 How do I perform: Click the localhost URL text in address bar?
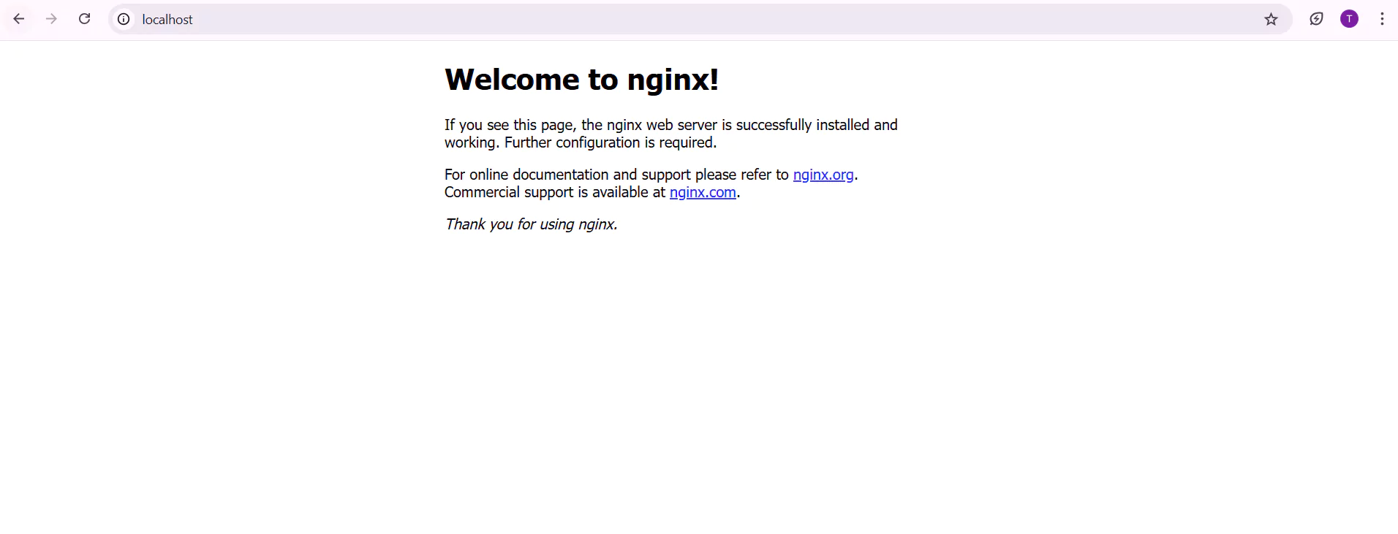click(x=167, y=20)
